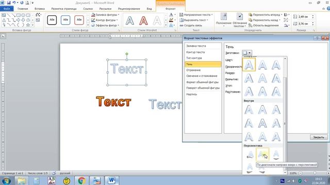Click Закрыть button in dialog

point(319,137)
